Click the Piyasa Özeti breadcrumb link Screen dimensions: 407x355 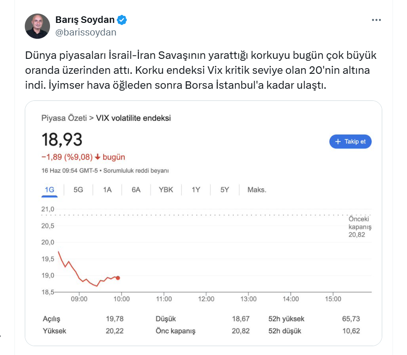(64, 118)
